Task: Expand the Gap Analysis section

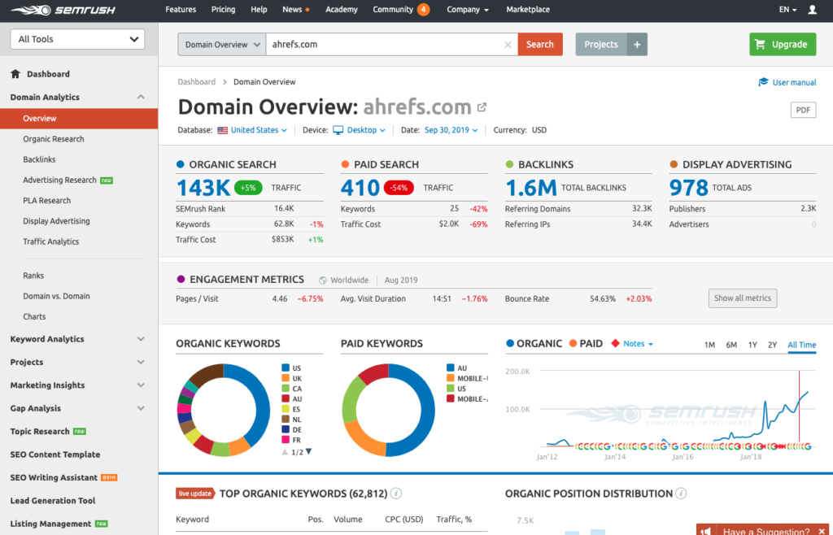Action: [141, 408]
